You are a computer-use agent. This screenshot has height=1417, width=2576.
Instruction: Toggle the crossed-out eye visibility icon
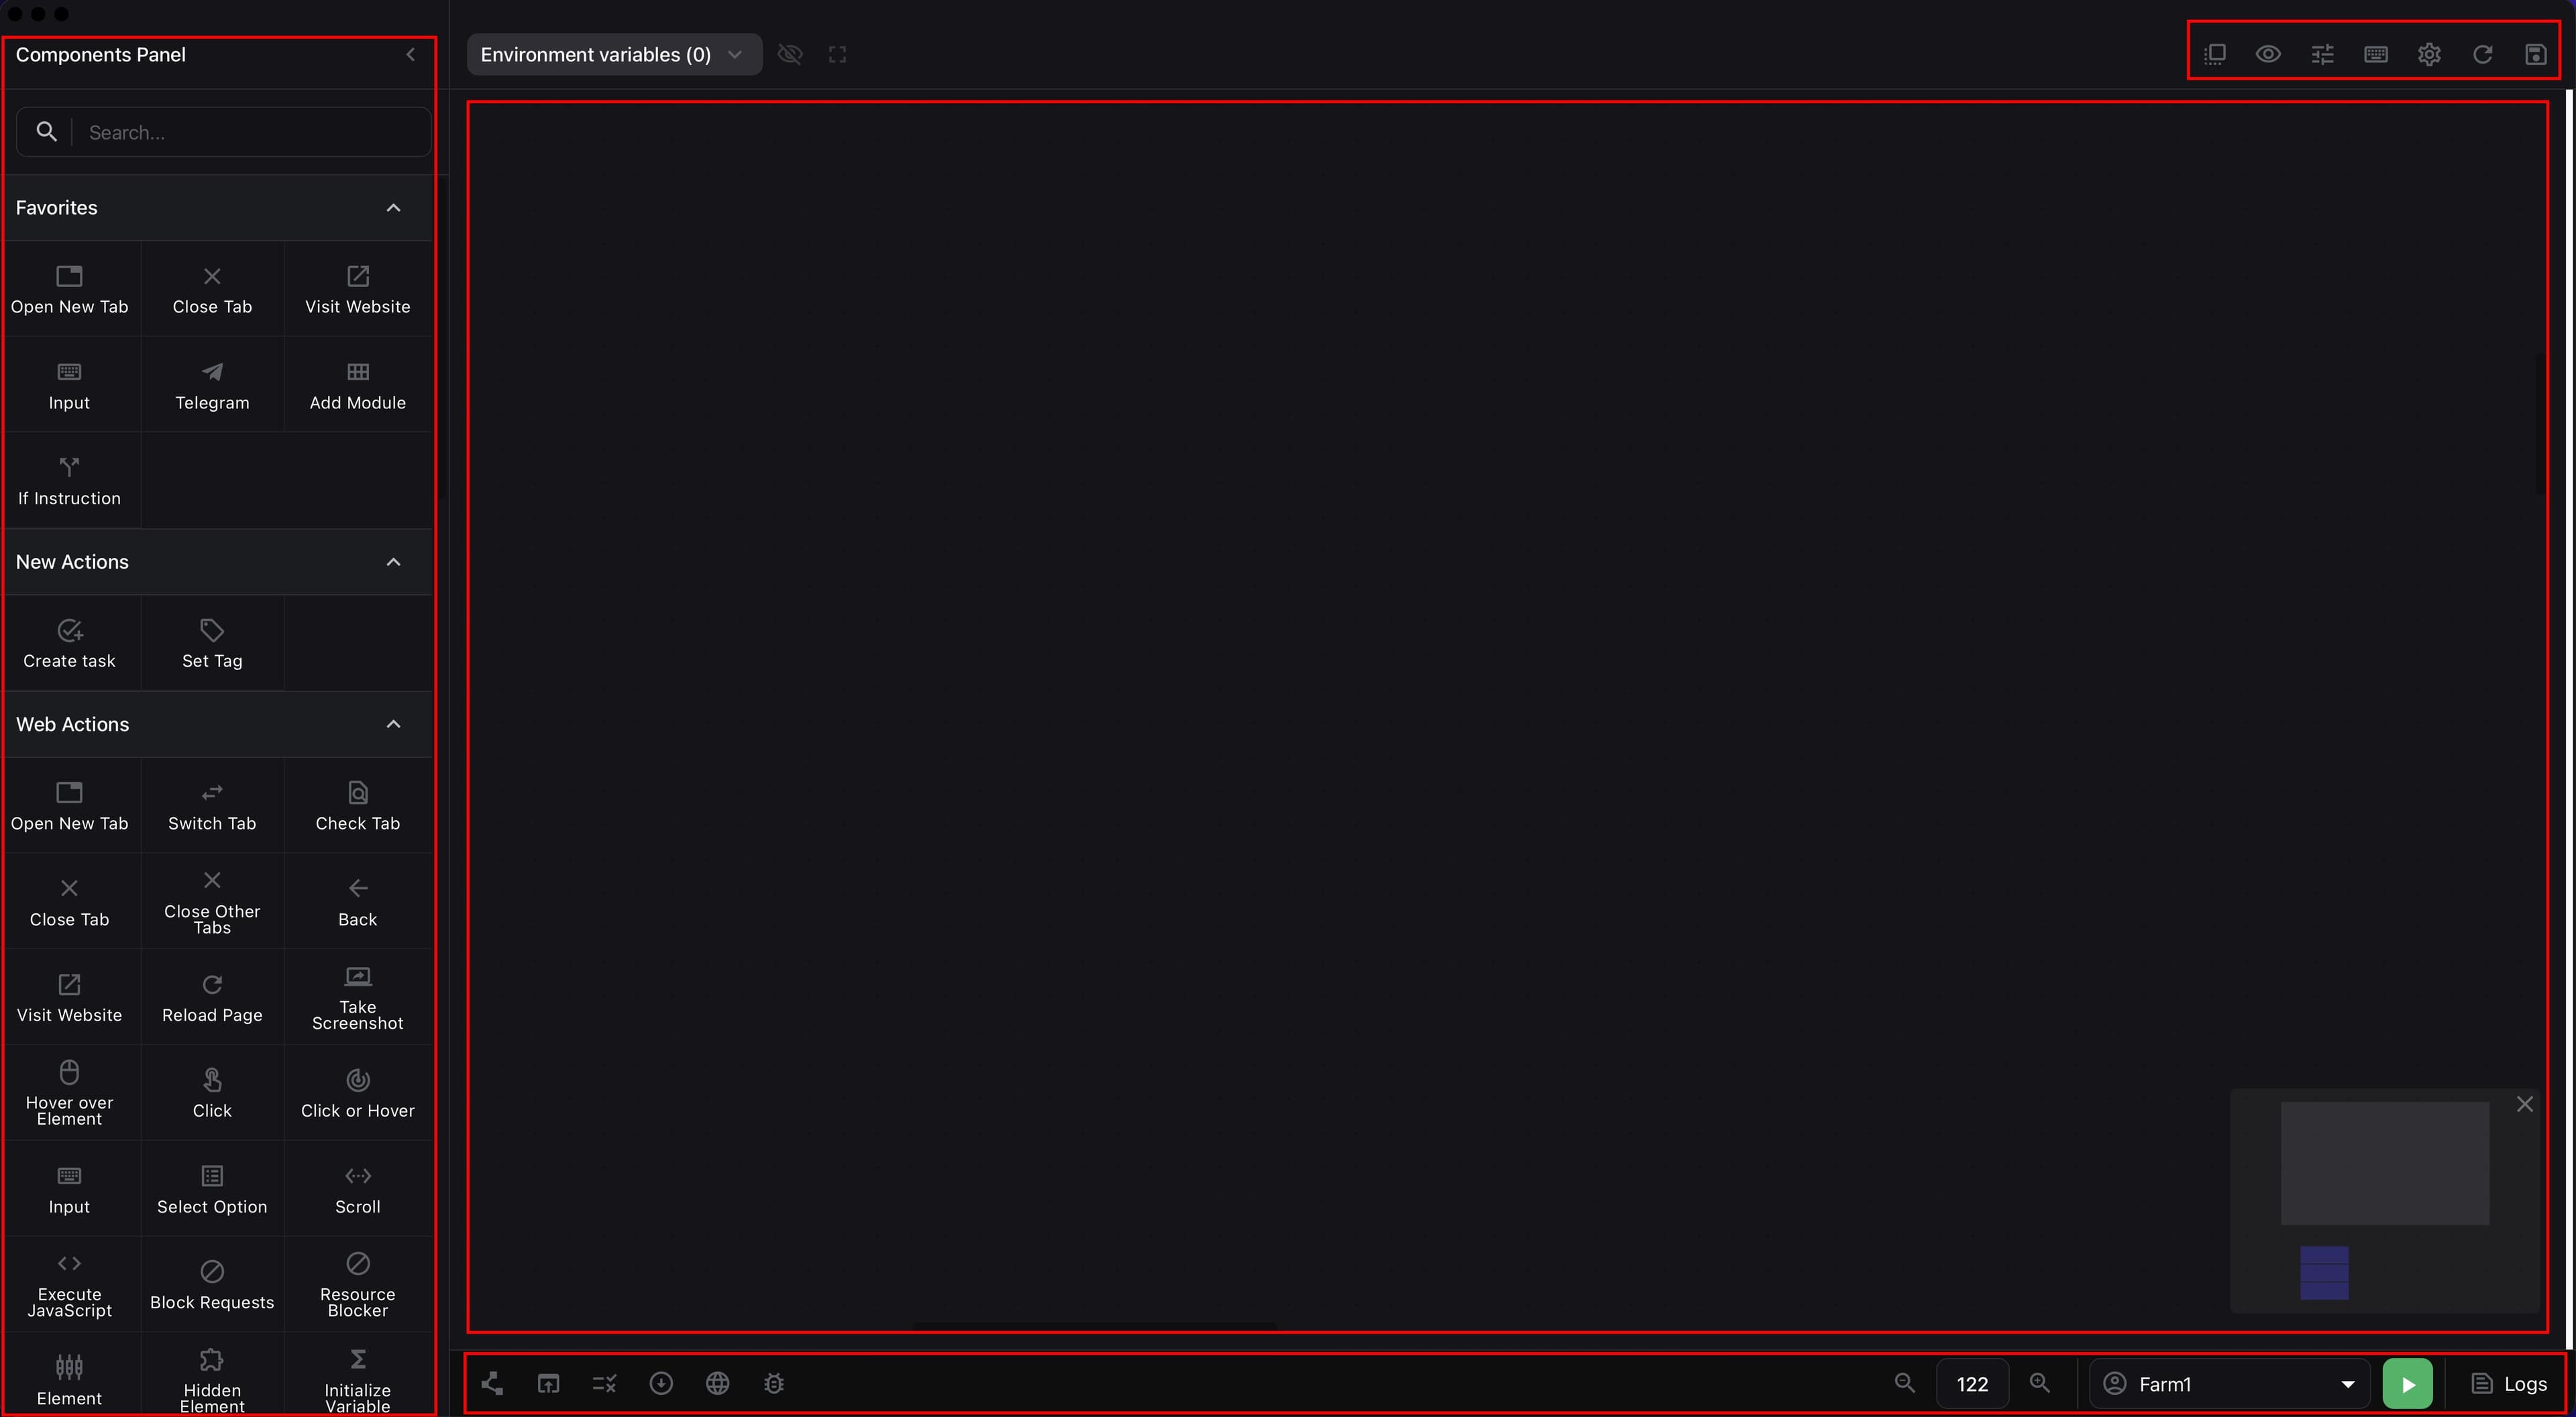tap(790, 54)
